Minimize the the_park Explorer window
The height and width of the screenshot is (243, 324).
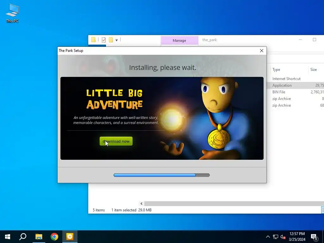(300, 40)
